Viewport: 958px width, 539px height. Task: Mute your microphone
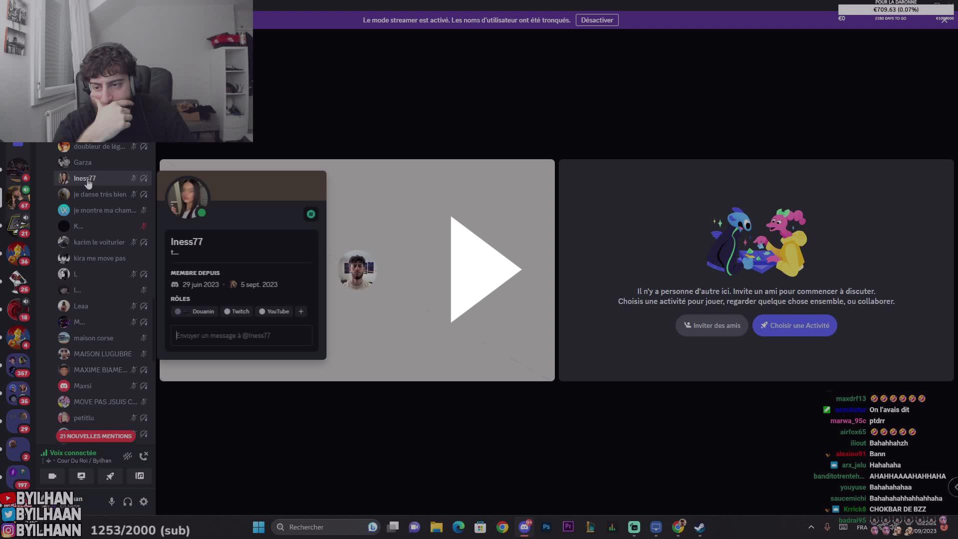click(111, 502)
